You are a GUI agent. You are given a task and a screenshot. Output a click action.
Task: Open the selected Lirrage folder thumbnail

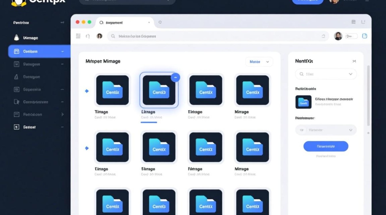tap(159, 90)
